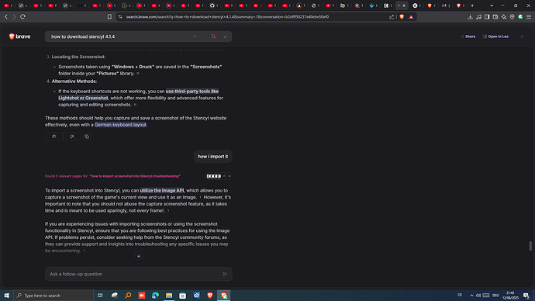This screenshot has height=301, width=535.
Task: Open Leo AI sparkle icon in toolbar
Action: (504, 17)
